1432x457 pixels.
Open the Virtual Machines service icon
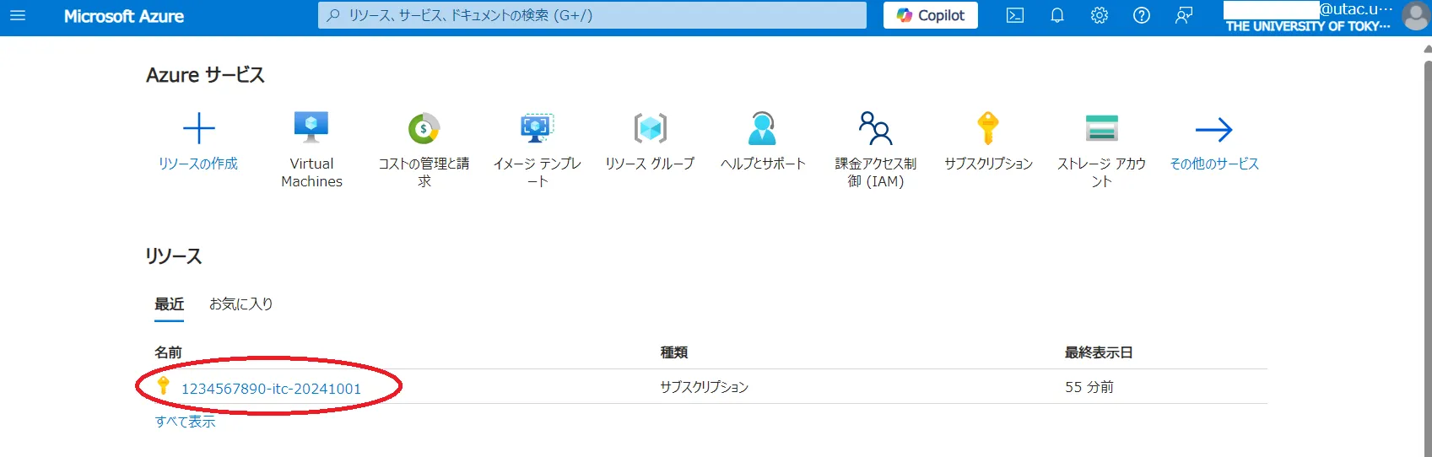point(311,129)
